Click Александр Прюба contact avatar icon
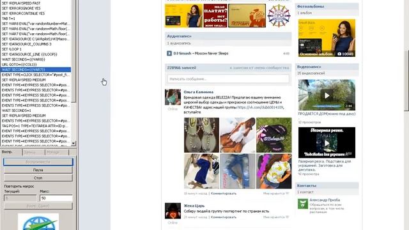Viewport: 409px width, 230px height. coord(302,204)
